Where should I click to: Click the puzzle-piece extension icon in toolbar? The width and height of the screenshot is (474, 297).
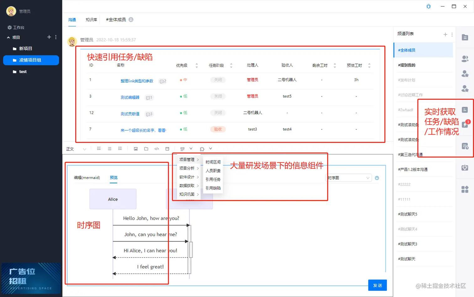202,149
